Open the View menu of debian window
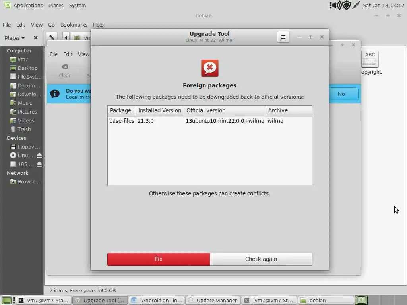407x305 pixels. click(37, 25)
